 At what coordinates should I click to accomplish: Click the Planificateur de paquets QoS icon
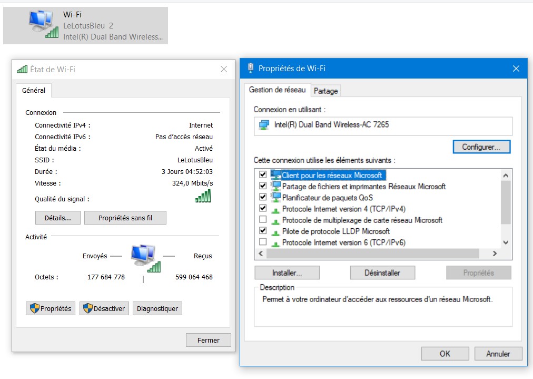[x=276, y=198]
